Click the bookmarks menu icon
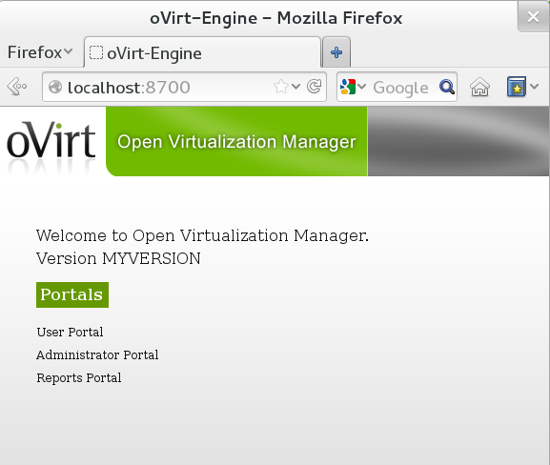Viewport: 550px width, 465px height. coord(517,87)
